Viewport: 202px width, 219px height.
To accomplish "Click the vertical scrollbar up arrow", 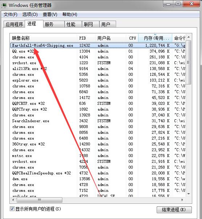I will click(189, 37).
